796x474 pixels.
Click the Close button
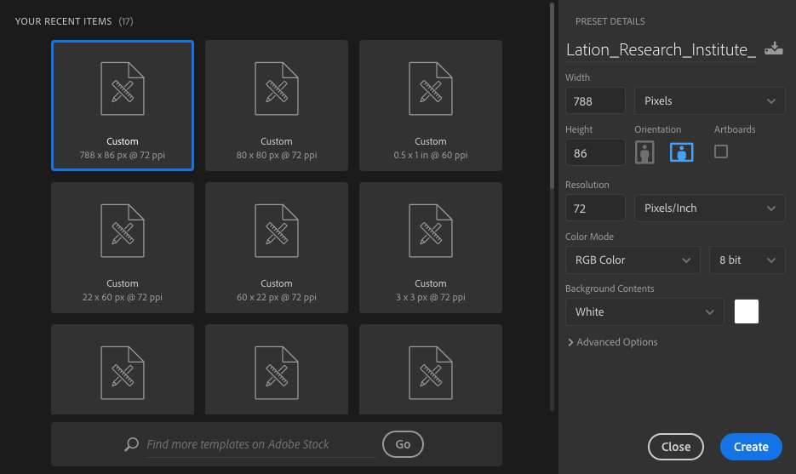676,447
